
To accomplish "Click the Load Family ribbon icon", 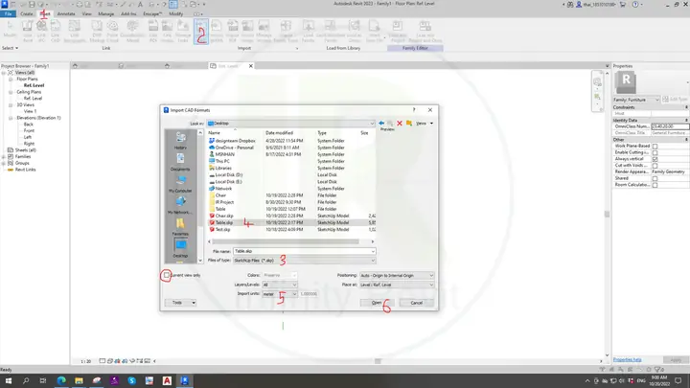I will [x=308, y=31].
